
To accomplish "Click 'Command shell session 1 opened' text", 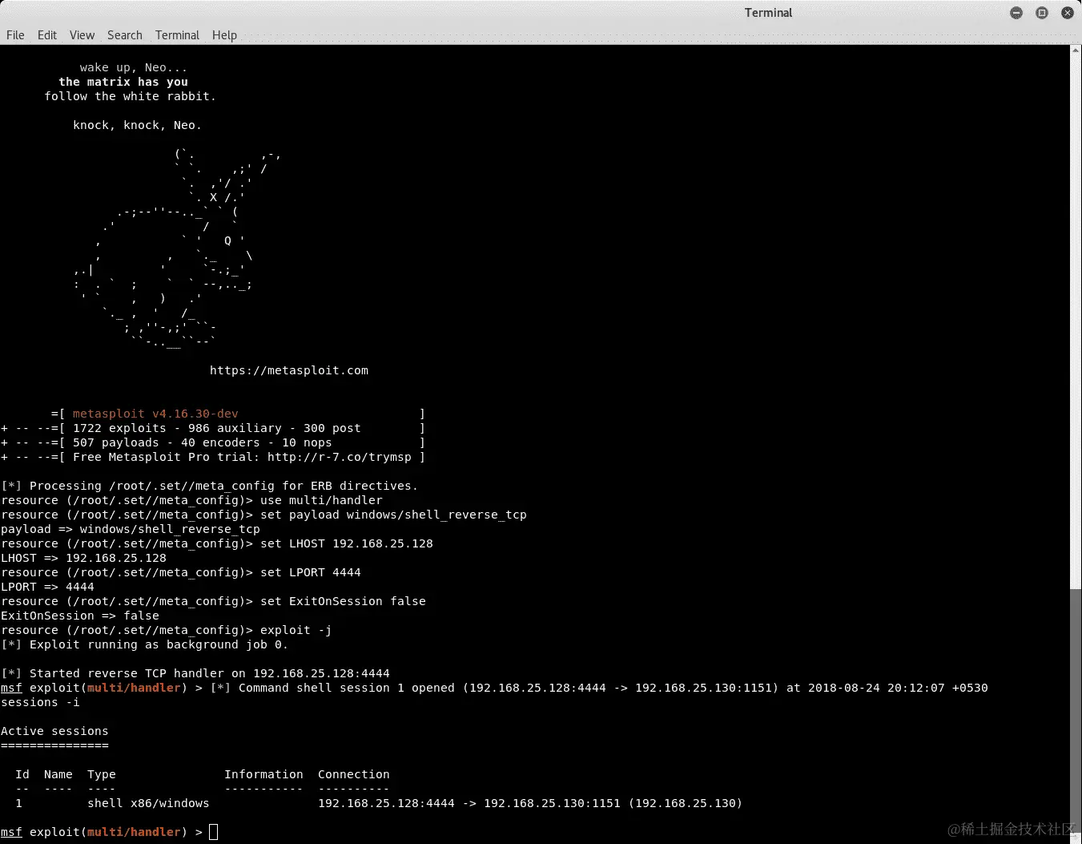I will coord(346,688).
